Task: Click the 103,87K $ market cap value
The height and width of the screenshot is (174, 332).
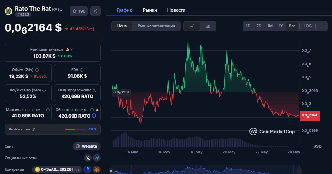Action: click(x=44, y=56)
